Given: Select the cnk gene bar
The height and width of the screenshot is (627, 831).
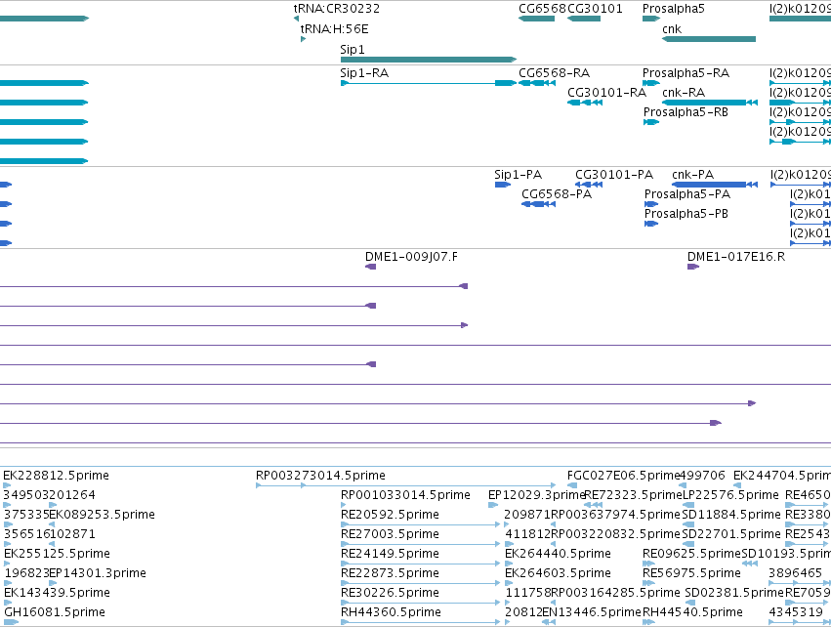Looking at the screenshot, I should (x=709, y=39).
